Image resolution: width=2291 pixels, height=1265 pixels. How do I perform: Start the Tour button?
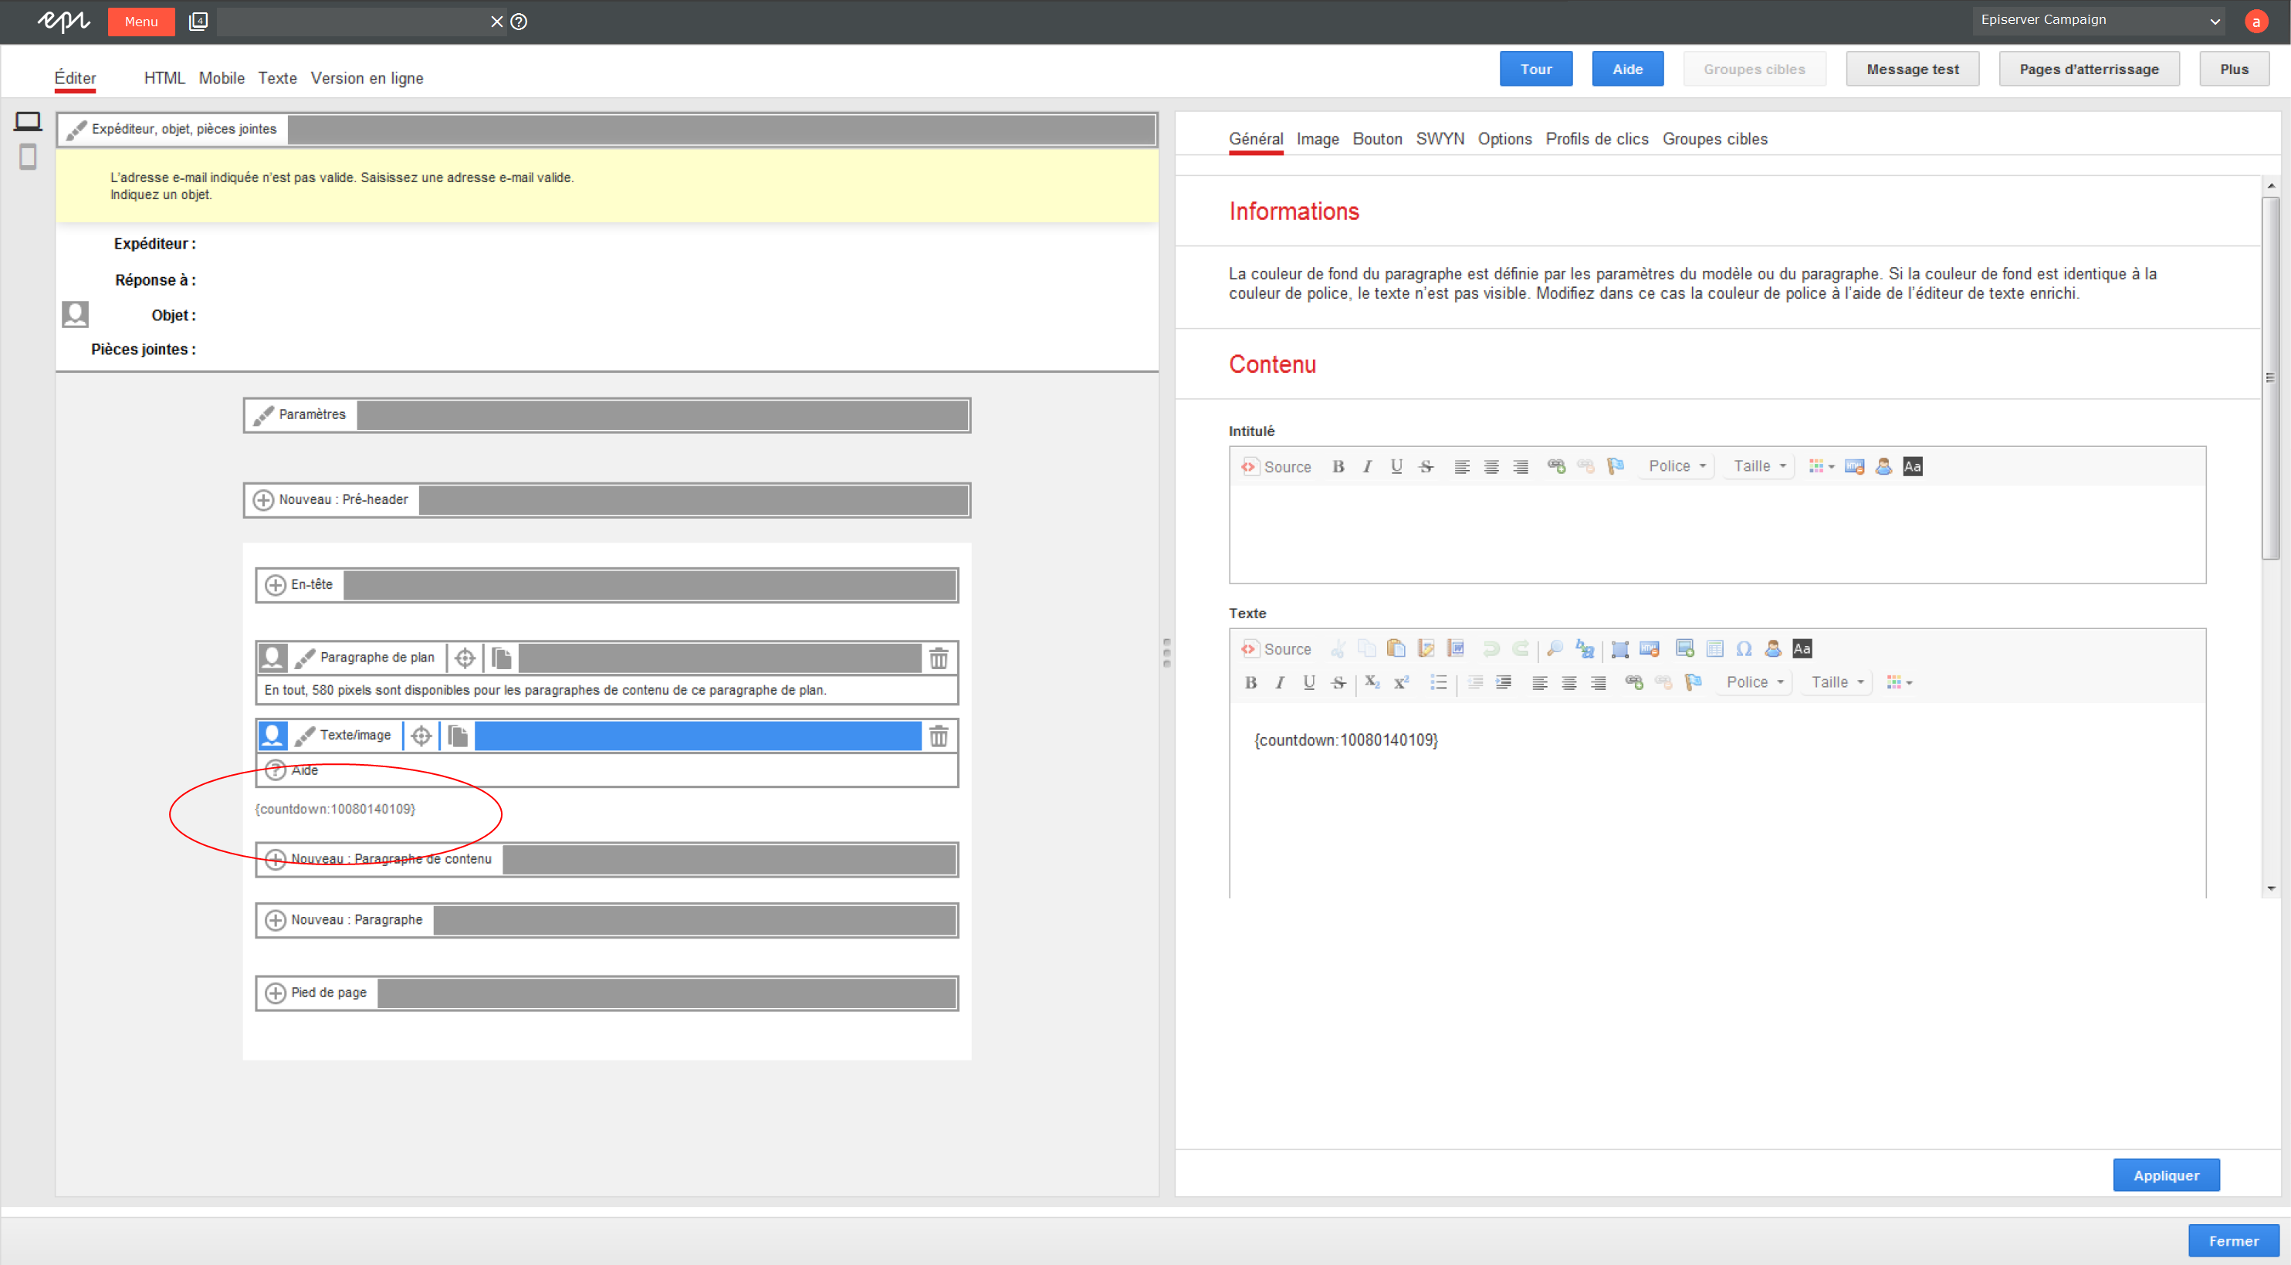1536,69
